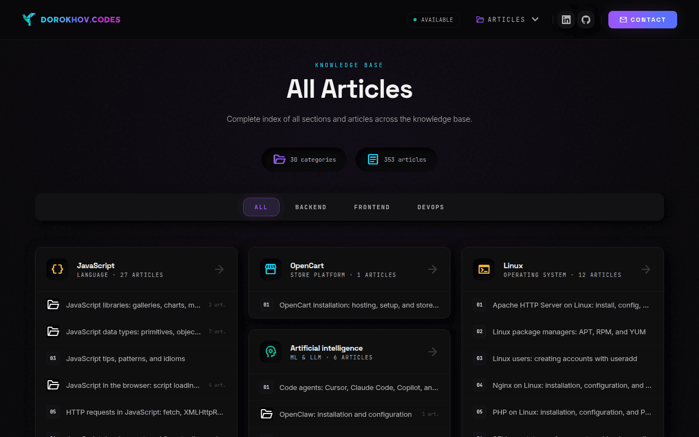Open 'JavaScript tips, patterns, and idioms'
699x437 pixels.
tap(137, 358)
